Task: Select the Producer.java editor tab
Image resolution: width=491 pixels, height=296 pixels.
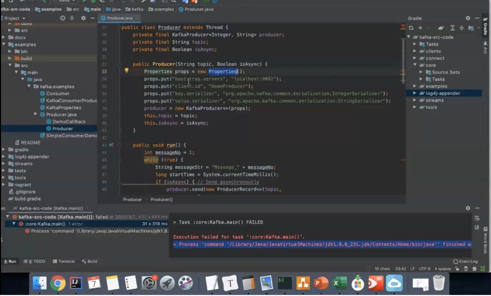Action: 119,18
